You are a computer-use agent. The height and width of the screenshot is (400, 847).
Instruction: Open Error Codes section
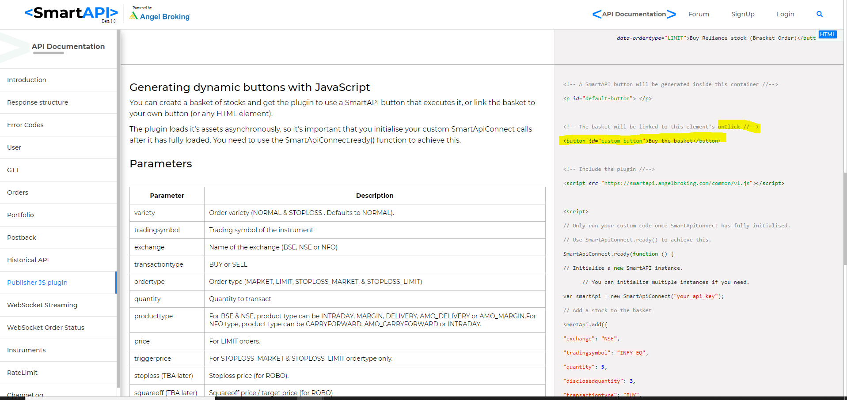pyautogui.click(x=58, y=125)
